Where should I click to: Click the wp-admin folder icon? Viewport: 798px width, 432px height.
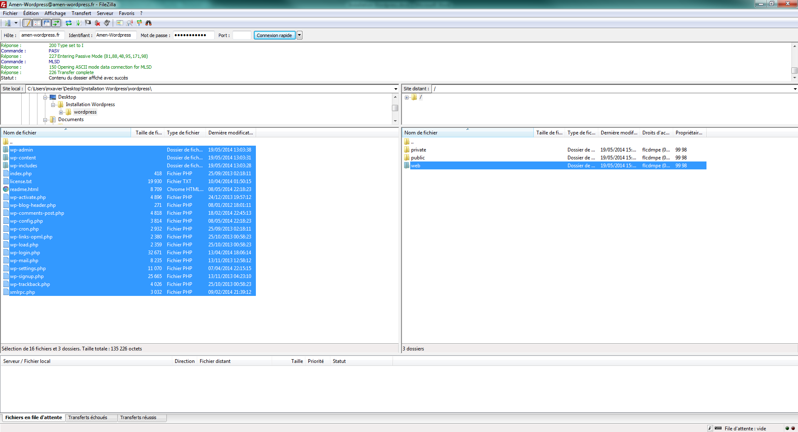[6, 149]
